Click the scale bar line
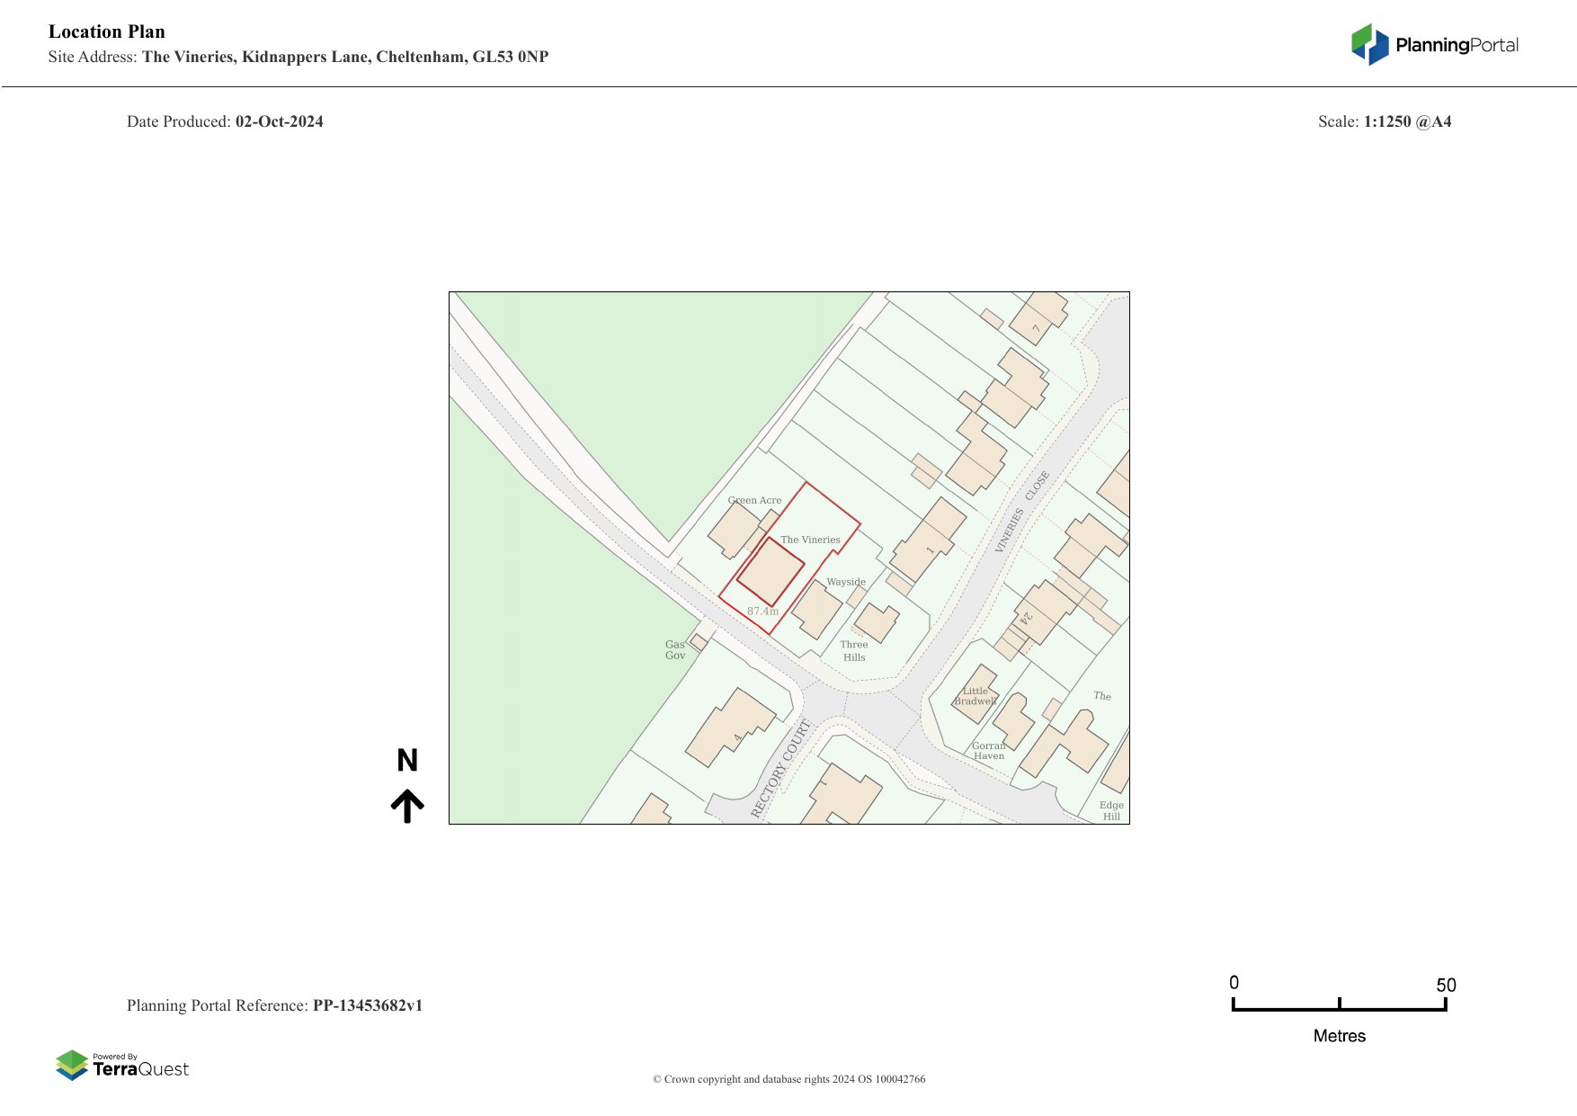1577x1116 pixels. coord(1339,1008)
